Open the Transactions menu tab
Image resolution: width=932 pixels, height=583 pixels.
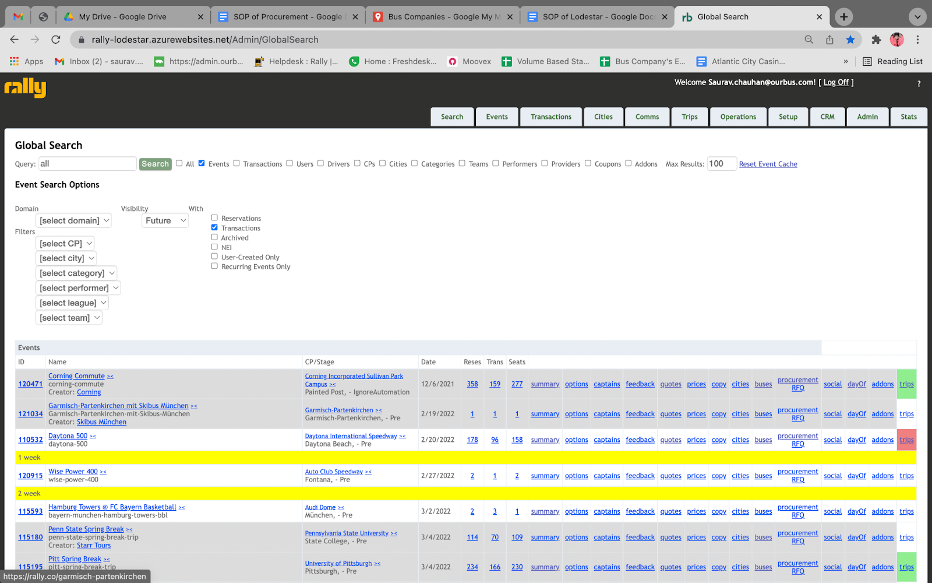[551, 117]
